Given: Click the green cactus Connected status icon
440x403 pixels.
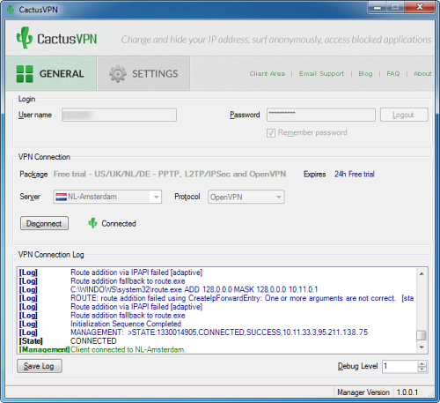Looking at the screenshot, I should pos(92,223).
